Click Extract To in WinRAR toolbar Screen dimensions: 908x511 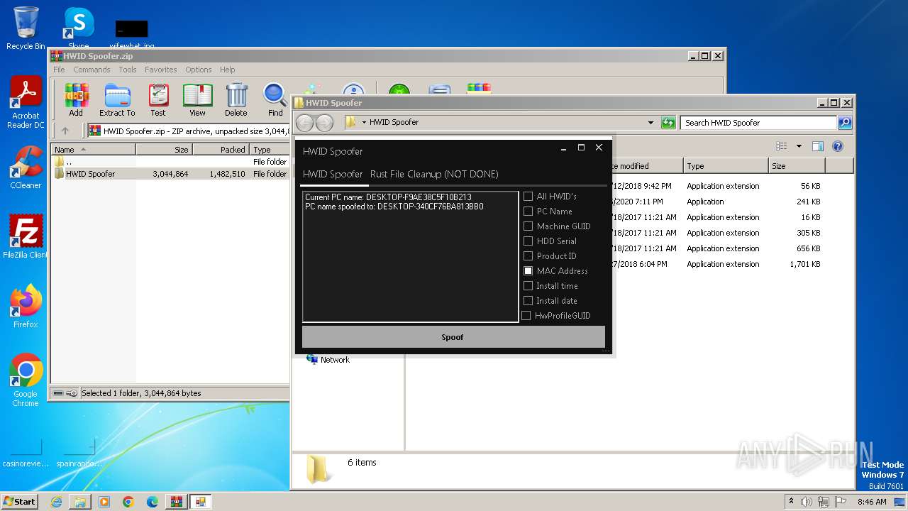[117, 100]
